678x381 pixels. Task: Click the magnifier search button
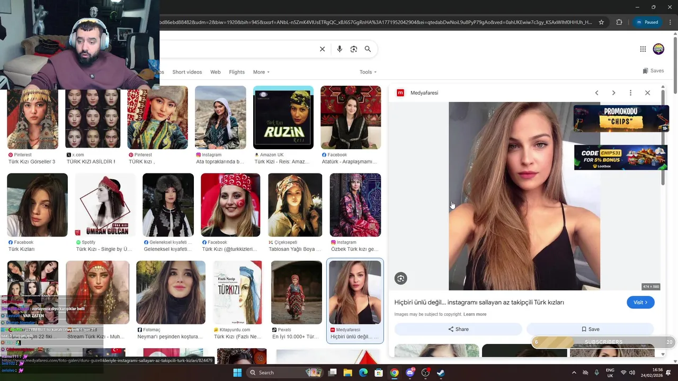click(x=368, y=49)
